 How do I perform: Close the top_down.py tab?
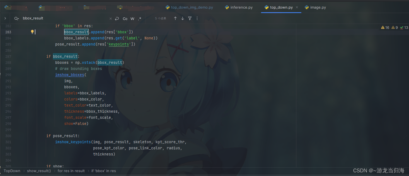tap(297, 7)
